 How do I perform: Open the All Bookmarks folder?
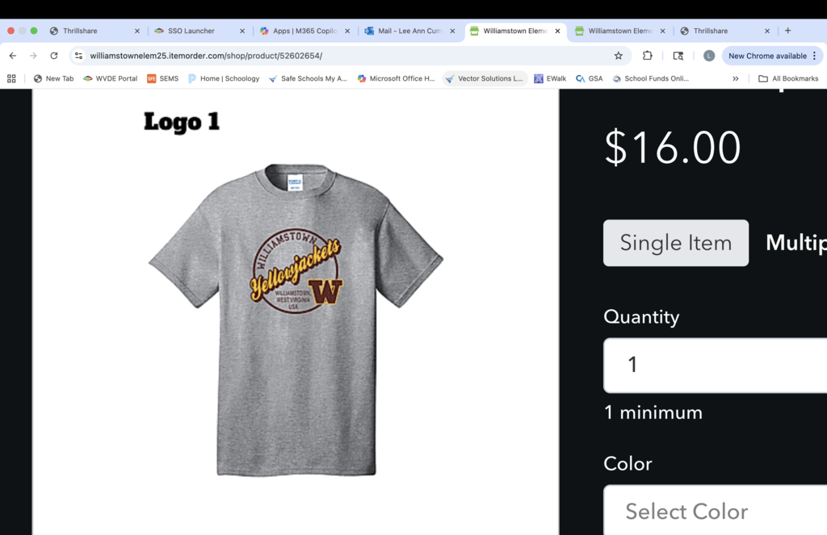click(x=788, y=78)
